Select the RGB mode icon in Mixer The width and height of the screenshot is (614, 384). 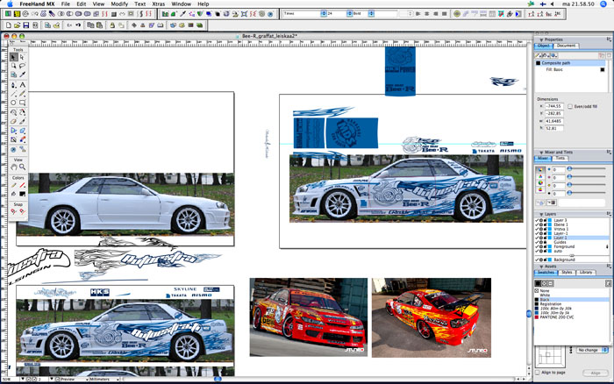click(540, 176)
